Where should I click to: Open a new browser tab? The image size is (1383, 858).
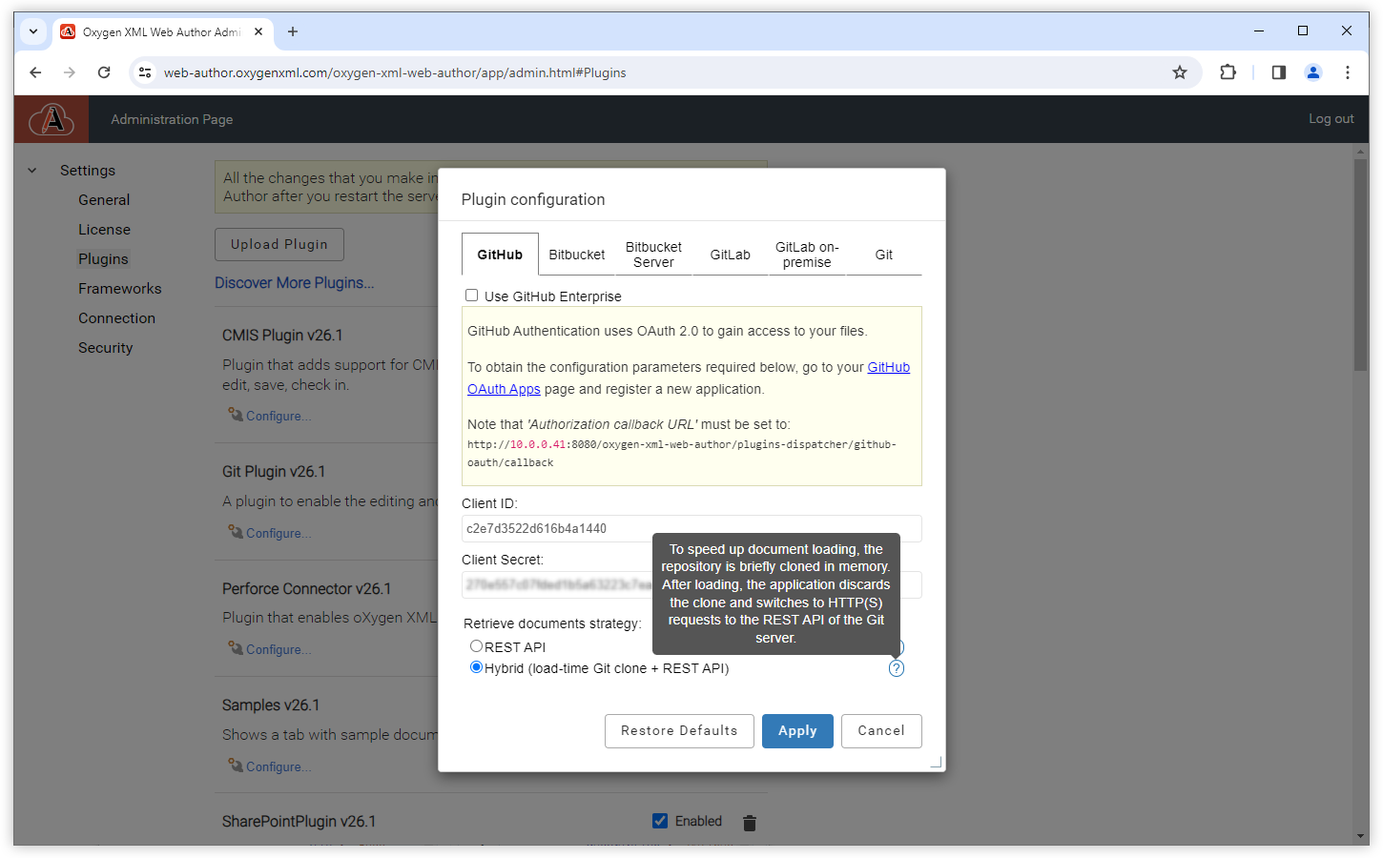[293, 31]
